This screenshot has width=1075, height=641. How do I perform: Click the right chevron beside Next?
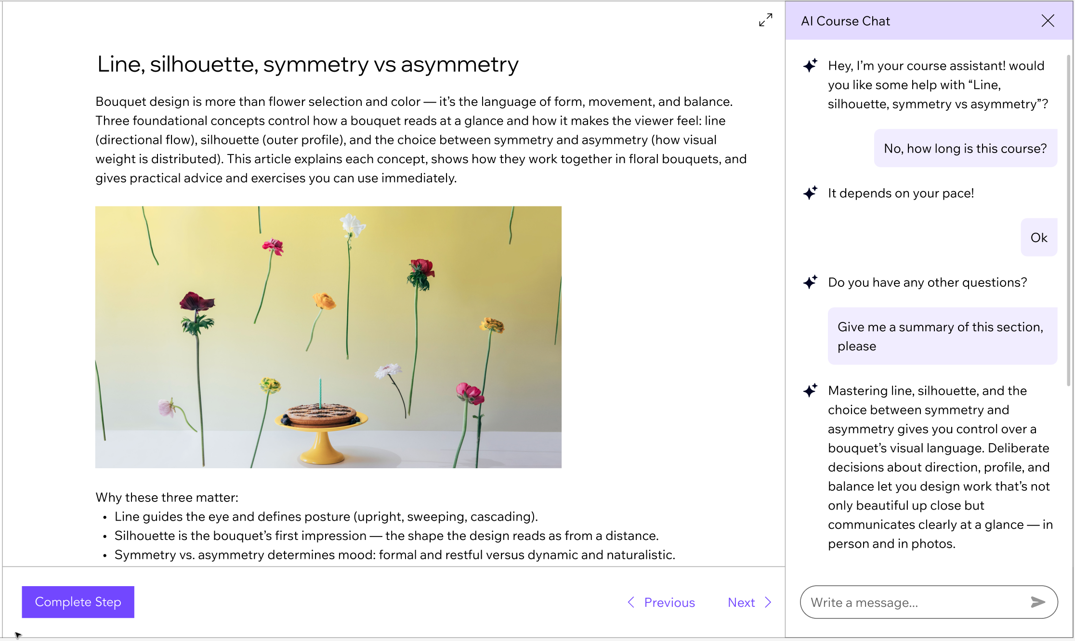tap(768, 602)
